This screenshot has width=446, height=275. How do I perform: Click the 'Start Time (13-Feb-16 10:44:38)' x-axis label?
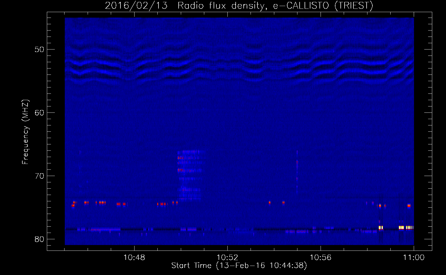pyautogui.click(x=239, y=266)
